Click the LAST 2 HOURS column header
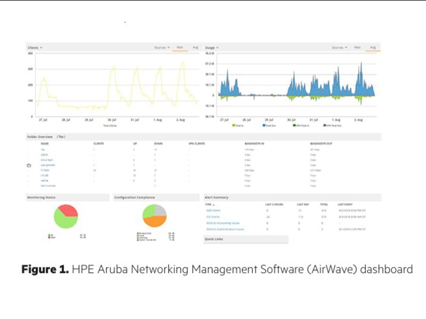 [274, 205]
